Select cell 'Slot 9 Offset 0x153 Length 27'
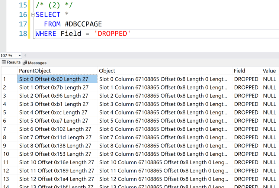This screenshot has width=279, height=188. (x=57, y=154)
